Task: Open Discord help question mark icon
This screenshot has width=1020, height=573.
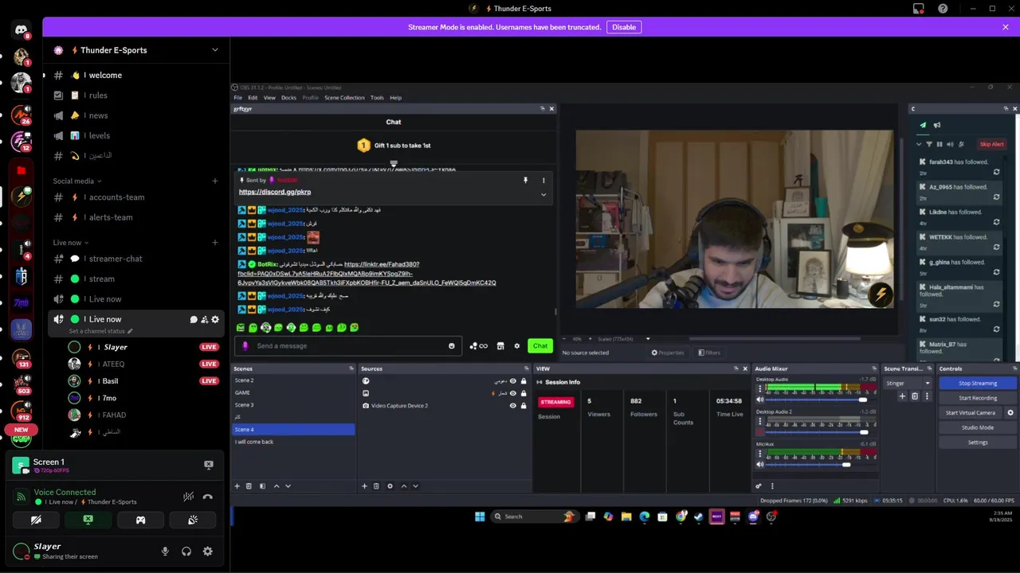Action: [x=943, y=9]
